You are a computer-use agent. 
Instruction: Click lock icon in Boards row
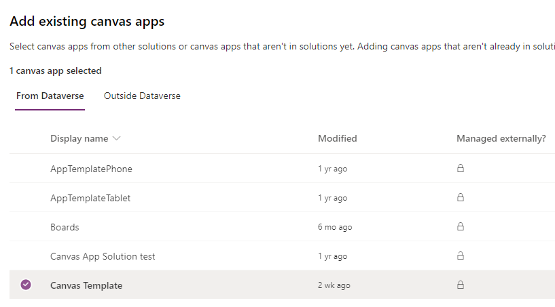(x=460, y=227)
